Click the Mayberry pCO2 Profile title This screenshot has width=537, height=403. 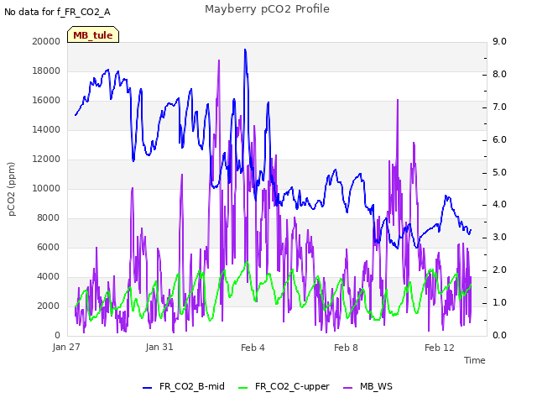coord(267,9)
